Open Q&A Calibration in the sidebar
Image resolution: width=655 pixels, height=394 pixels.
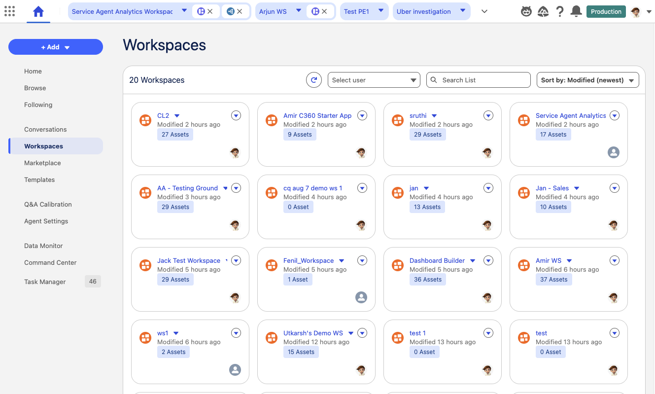(48, 204)
